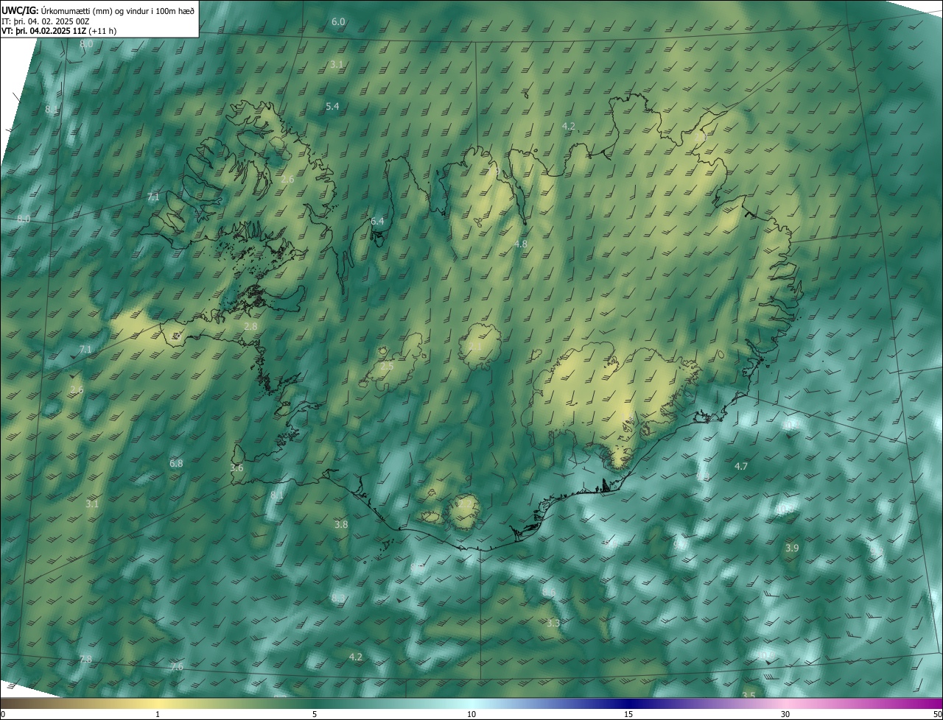This screenshot has width=943, height=720.
Task: Click the '6.8' value label on map
Action: [x=176, y=464]
